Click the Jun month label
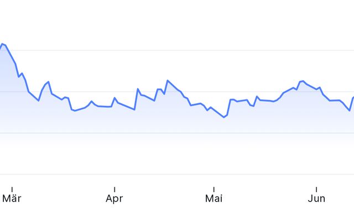Image resolution: width=354 pixels, height=221 pixels. pos(316,199)
